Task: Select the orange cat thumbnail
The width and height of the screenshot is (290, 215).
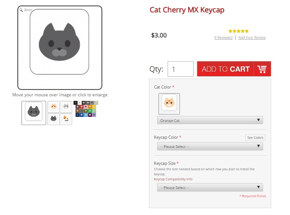Action: (x=53, y=106)
